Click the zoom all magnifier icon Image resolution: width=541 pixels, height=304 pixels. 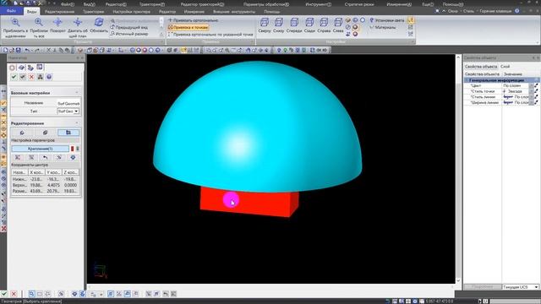tap(39, 23)
